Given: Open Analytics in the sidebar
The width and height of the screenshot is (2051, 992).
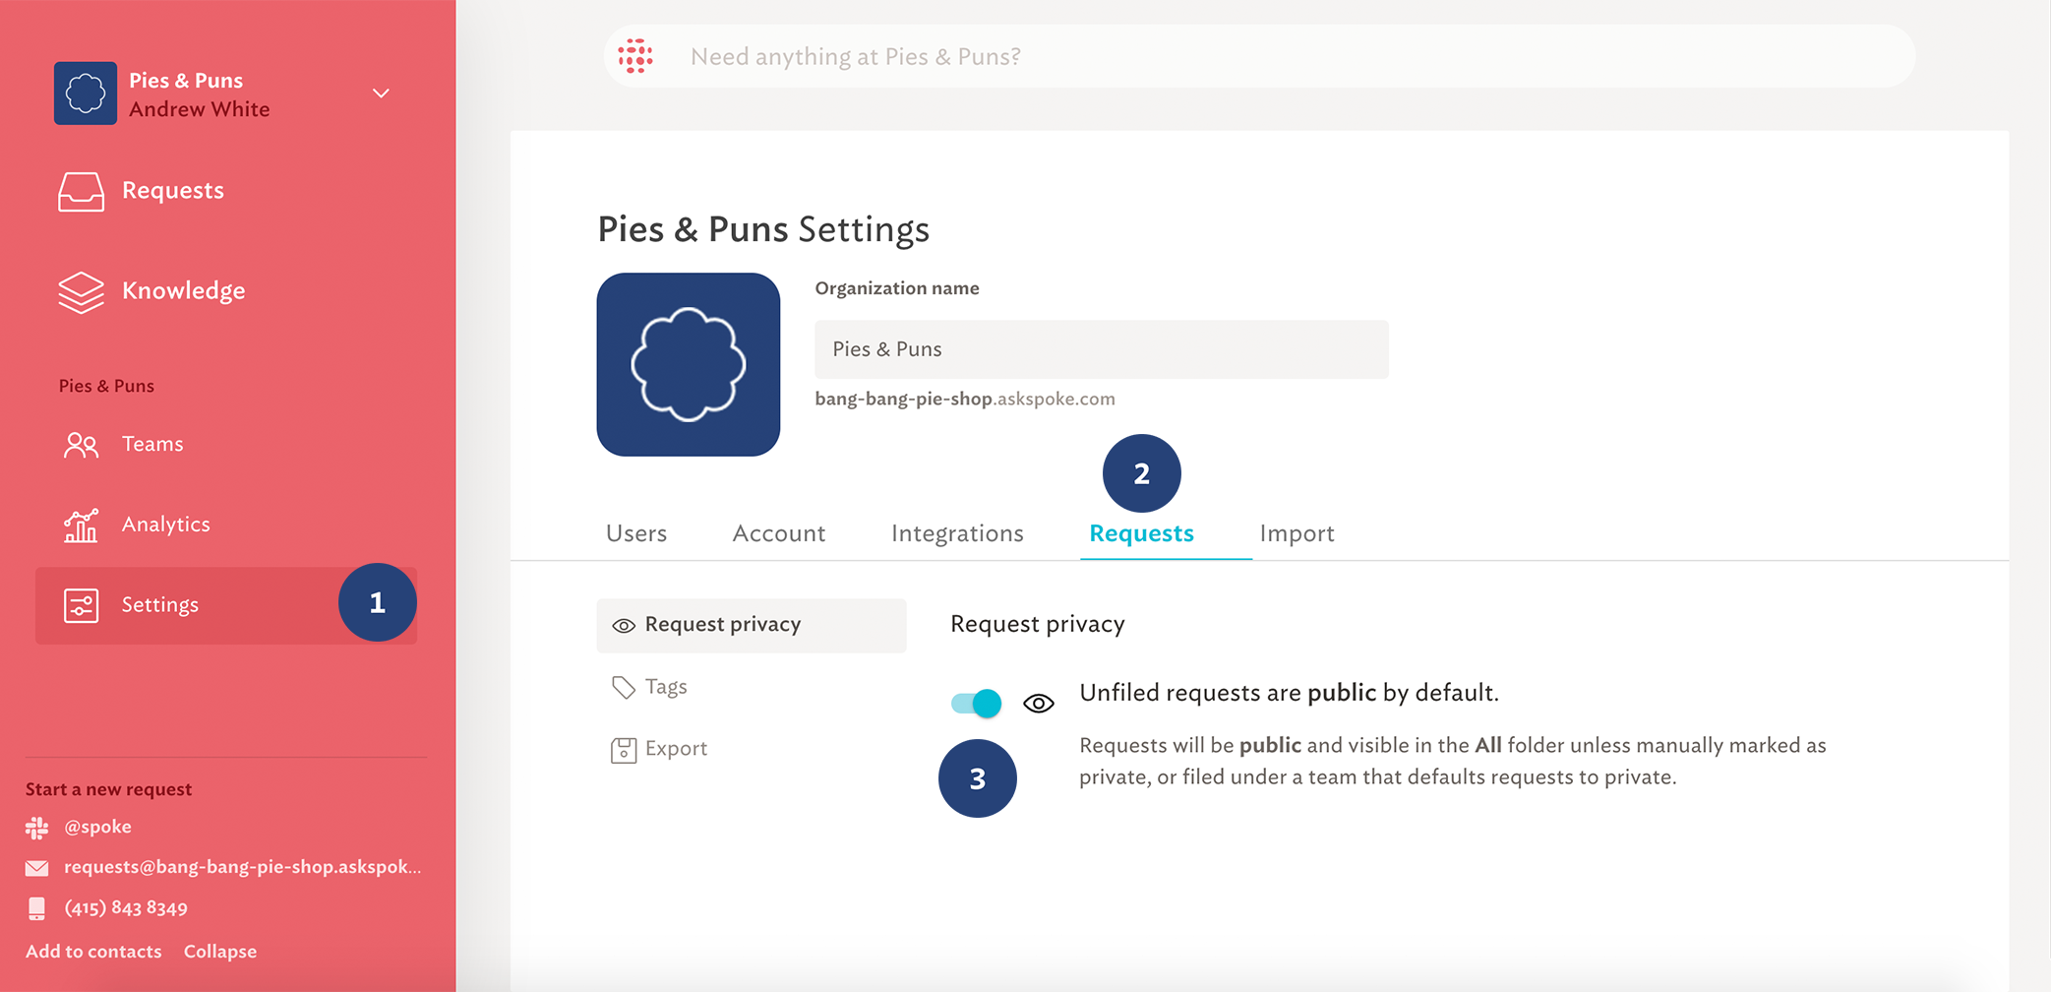Looking at the screenshot, I should click(x=166, y=525).
